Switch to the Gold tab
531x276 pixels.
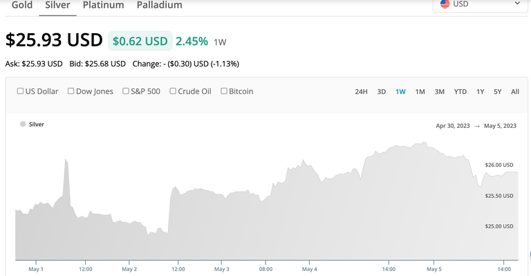(22, 5)
